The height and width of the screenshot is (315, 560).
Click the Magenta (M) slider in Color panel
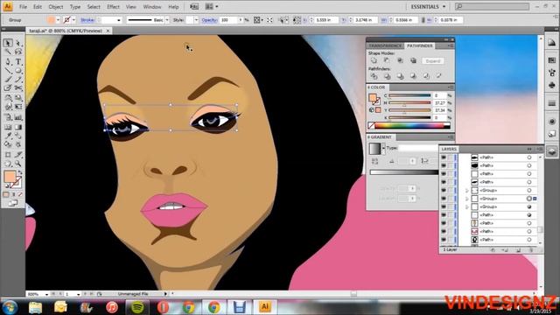tap(409, 103)
